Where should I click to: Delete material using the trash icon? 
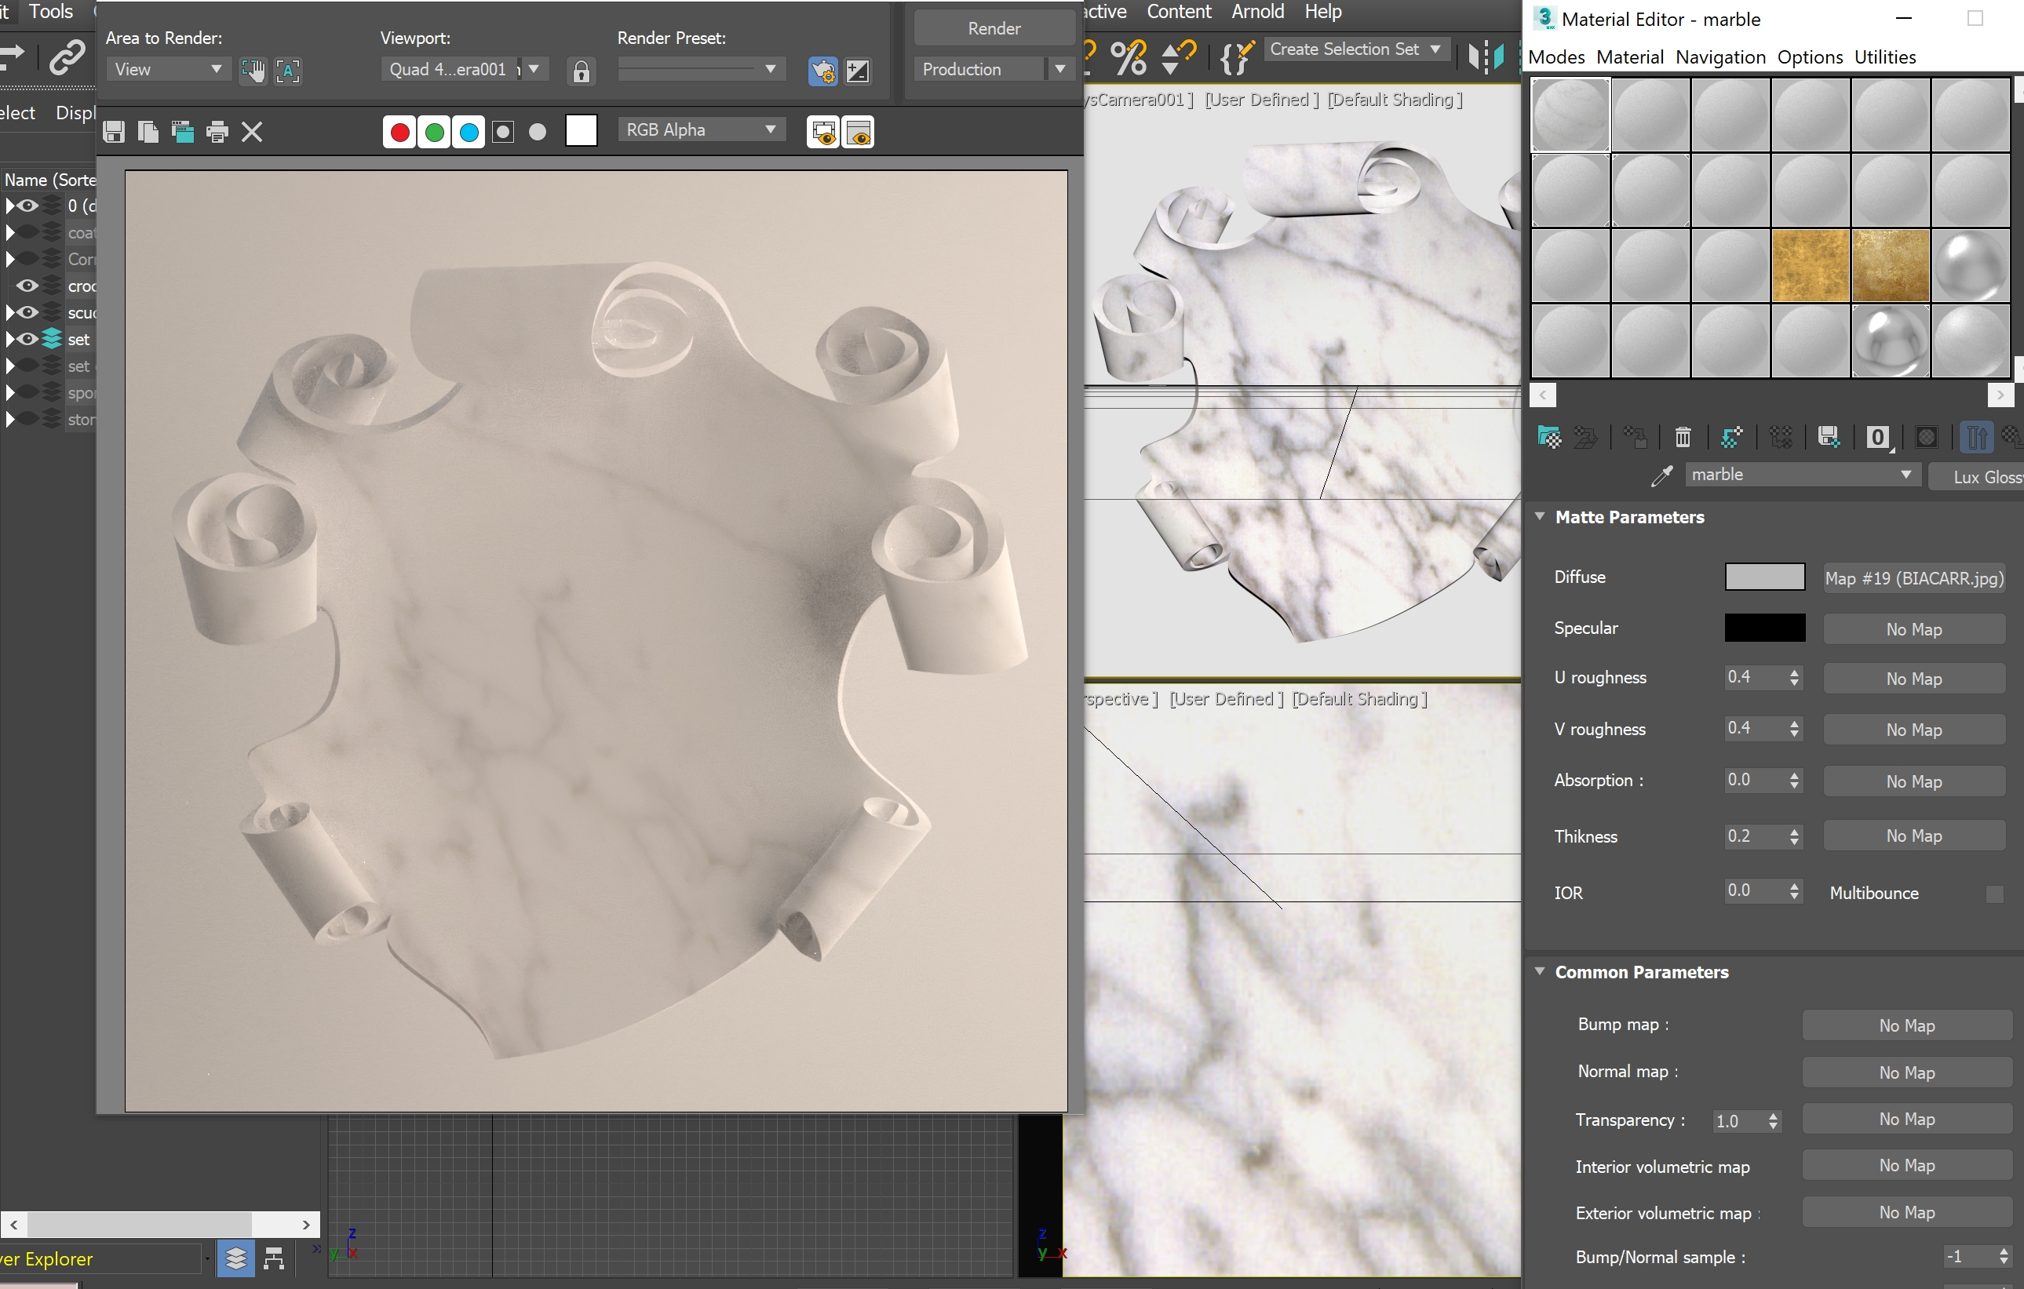coord(1682,437)
